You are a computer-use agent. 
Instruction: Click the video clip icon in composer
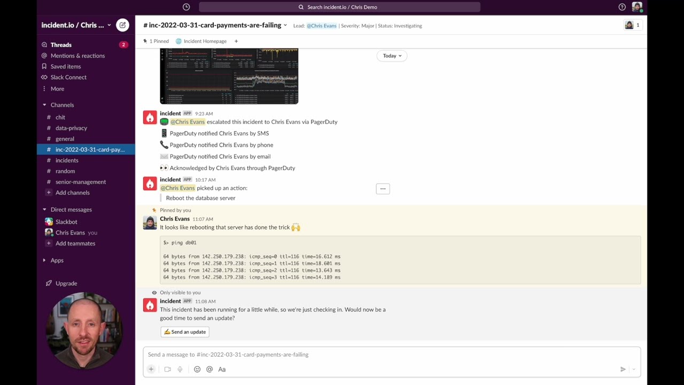coord(167,369)
